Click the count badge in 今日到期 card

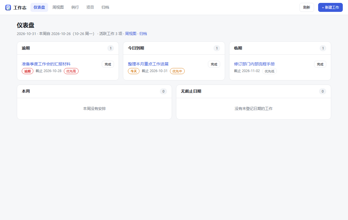pos(217,48)
